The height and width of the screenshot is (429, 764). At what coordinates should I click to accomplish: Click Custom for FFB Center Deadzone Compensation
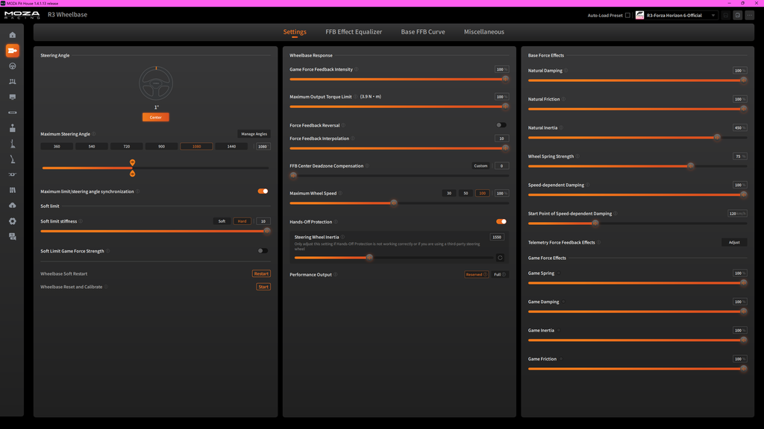click(480, 166)
